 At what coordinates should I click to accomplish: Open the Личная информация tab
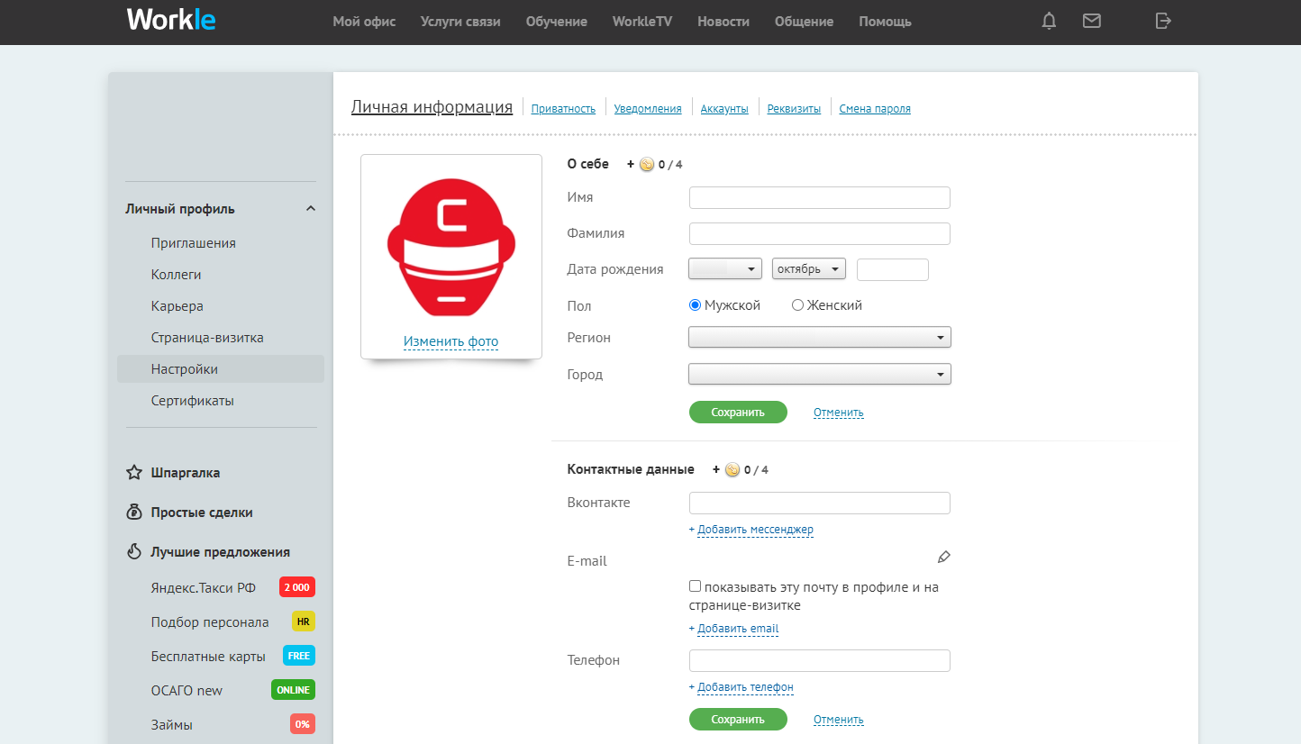click(432, 107)
